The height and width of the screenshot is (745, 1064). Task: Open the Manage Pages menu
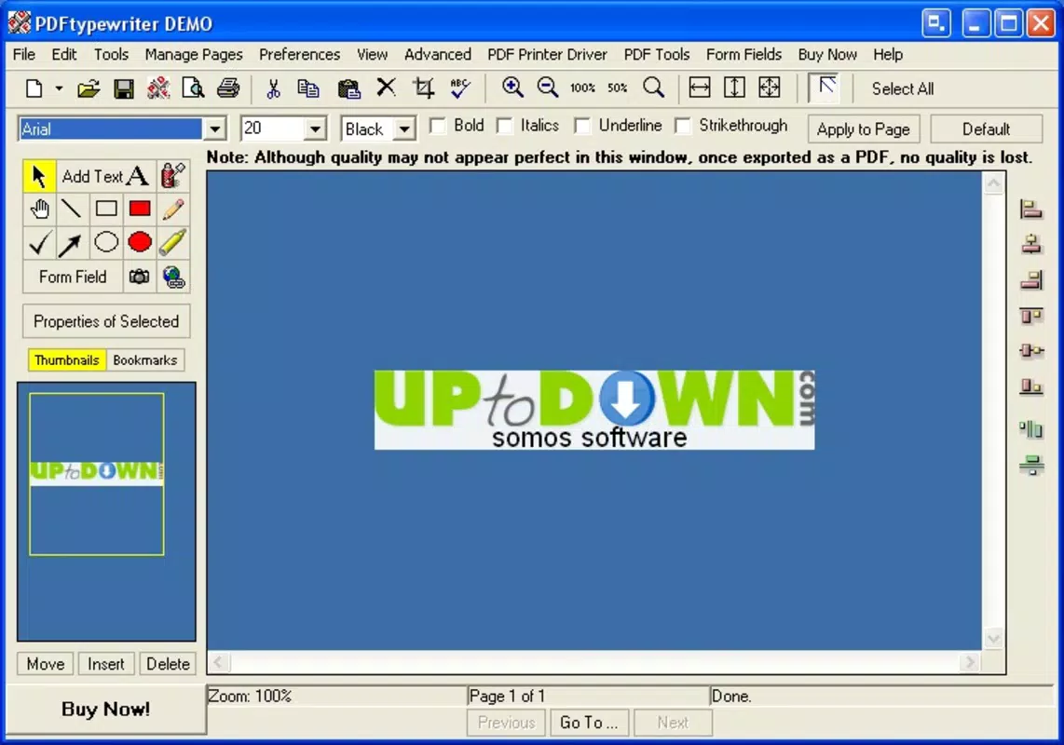click(194, 54)
